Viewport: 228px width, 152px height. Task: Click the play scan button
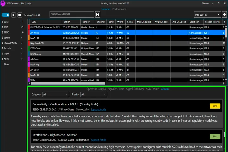pyautogui.click(x=13, y=15)
